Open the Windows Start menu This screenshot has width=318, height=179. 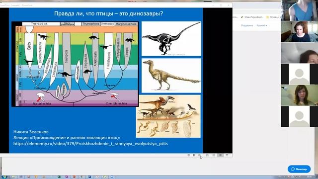[4, 177]
